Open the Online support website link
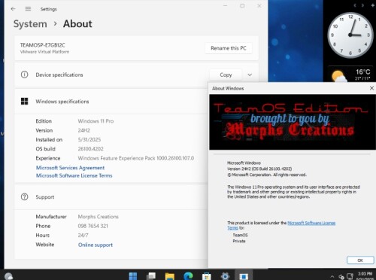The height and width of the screenshot is (280, 376). click(x=96, y=245)
